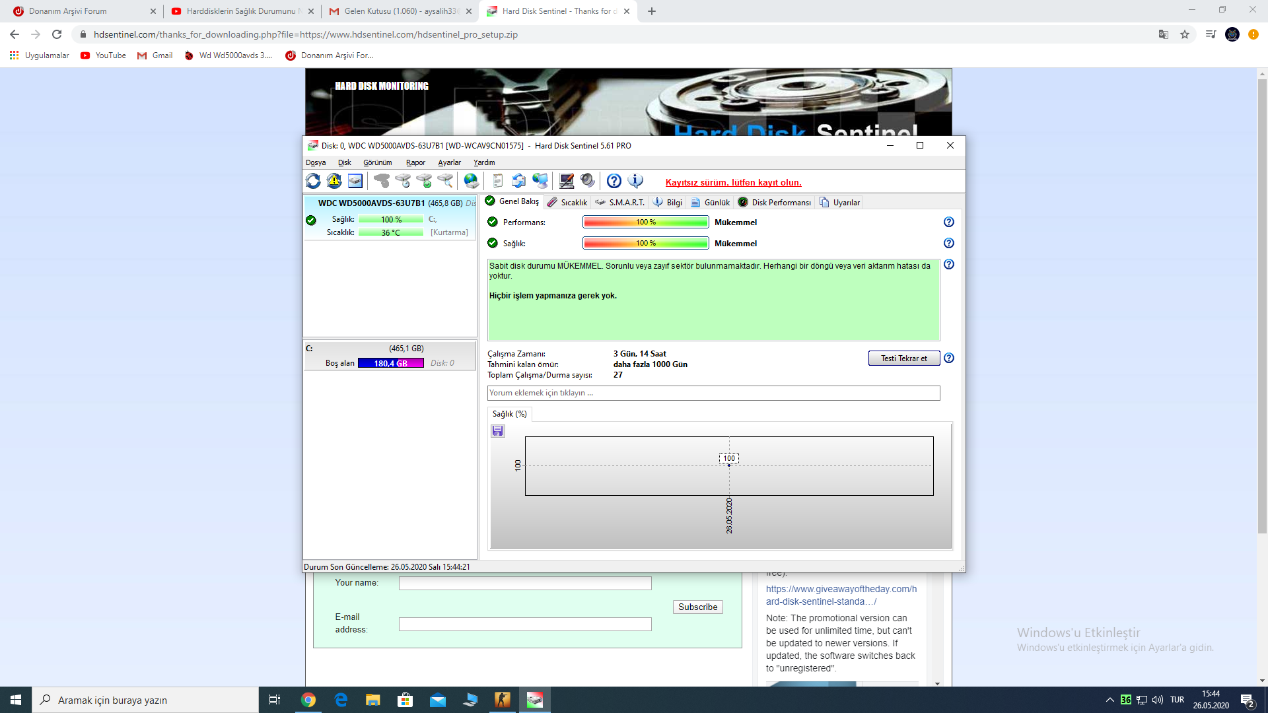The image size is (1268, 713).
Task: Click the browser reload button
Action: click(57, 34)
